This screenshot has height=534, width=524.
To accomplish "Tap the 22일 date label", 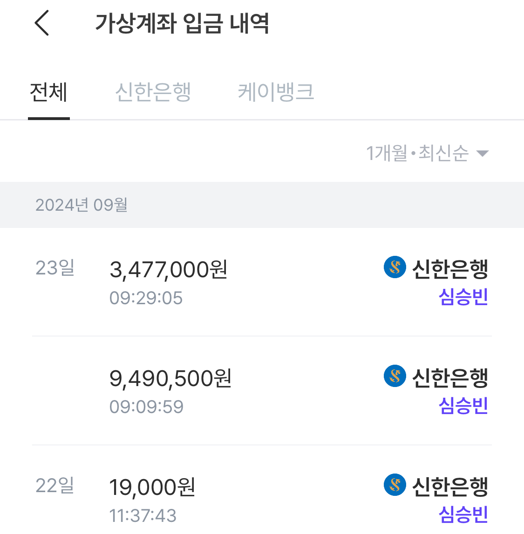I will click(x=55, y=486).
